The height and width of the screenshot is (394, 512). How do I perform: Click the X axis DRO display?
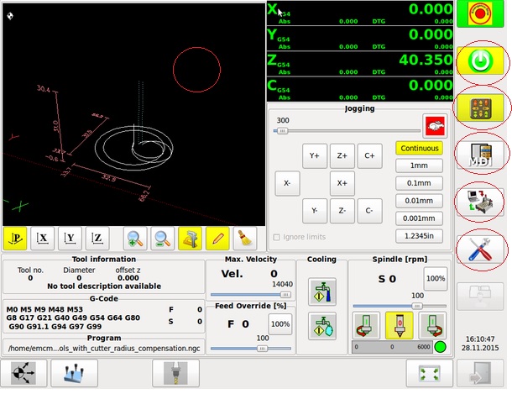360,13
